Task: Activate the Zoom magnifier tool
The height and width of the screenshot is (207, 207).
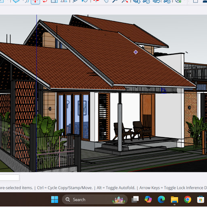Action: click(x=115, y=1)
